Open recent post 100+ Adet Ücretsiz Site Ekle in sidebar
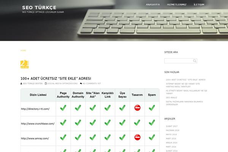This screenshot has width=228, height=152. (x=186, y=80)
